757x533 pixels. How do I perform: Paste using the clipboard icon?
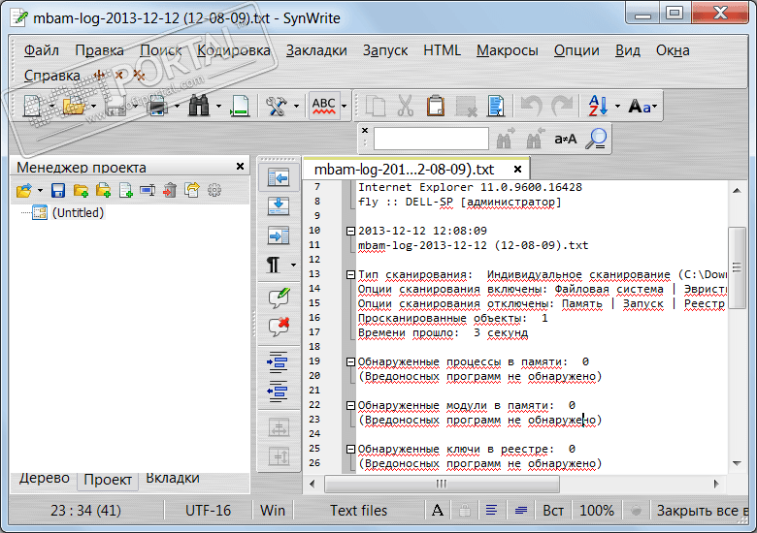436,106
